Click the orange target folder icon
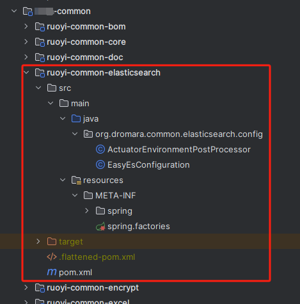This screenshot has height=304, width=300. (x=52, y=241)
